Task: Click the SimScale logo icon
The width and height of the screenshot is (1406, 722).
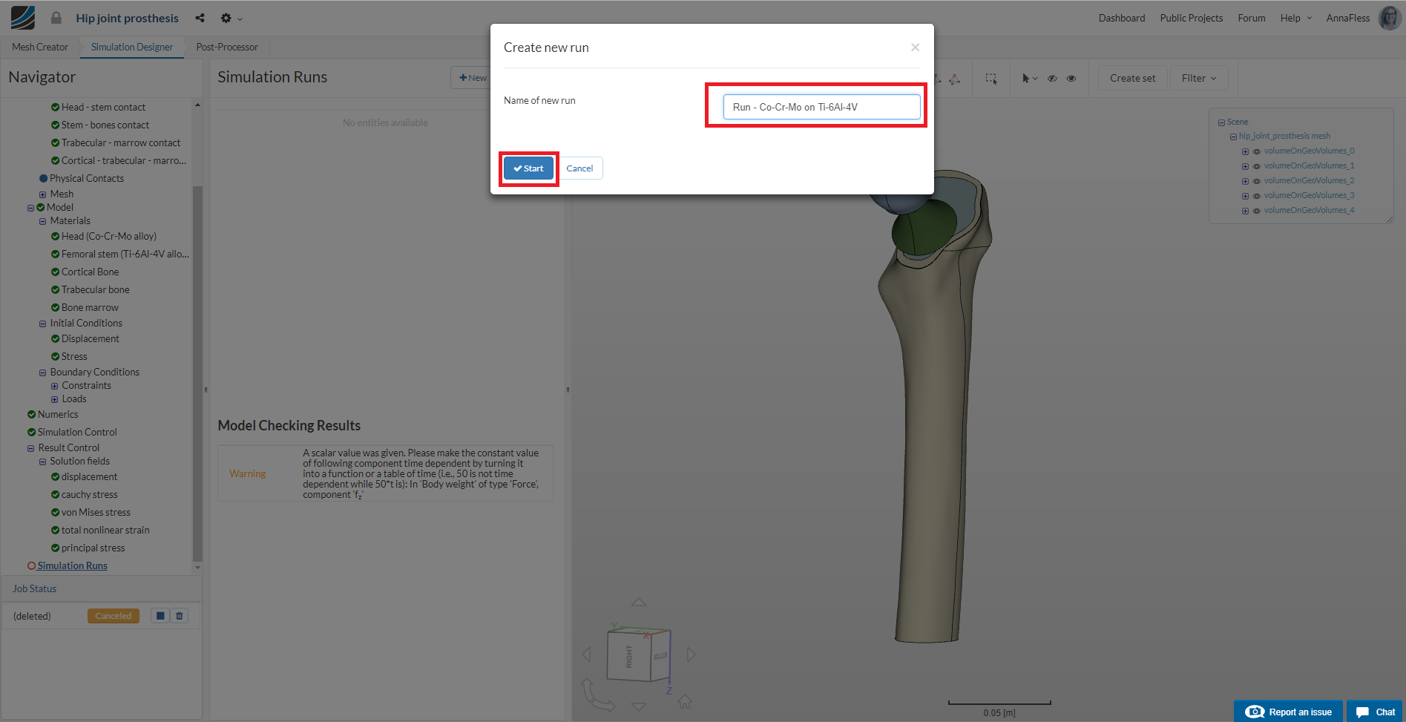Action: pyautogui.click(x=23, y=18)
